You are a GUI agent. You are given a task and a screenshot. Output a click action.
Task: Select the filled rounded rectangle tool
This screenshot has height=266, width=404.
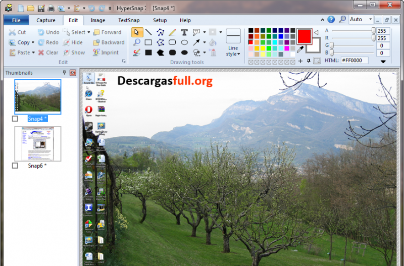[172, 52]
